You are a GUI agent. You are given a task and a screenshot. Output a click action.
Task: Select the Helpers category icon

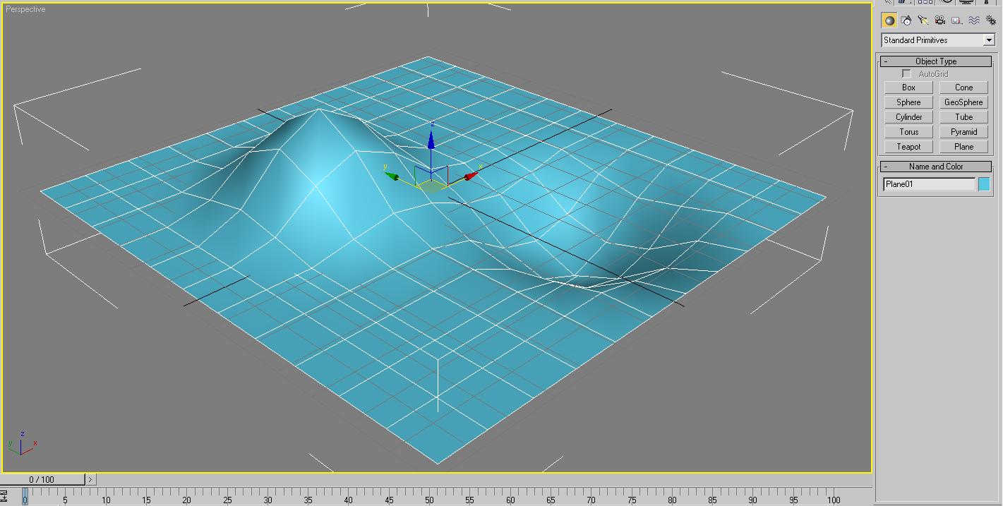point(957,20)
